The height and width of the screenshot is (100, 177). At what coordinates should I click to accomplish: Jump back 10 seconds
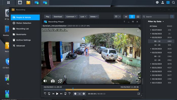coord(49,94)
